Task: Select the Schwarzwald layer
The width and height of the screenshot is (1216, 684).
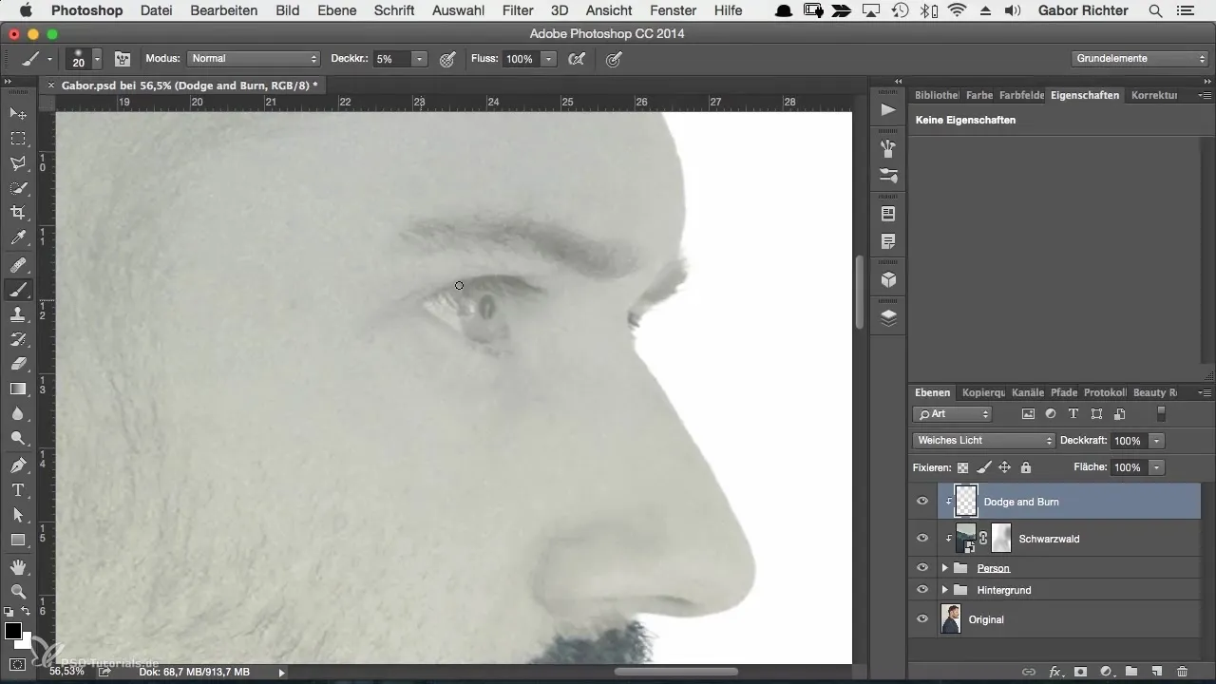Action: click(x=1049, y=539)
